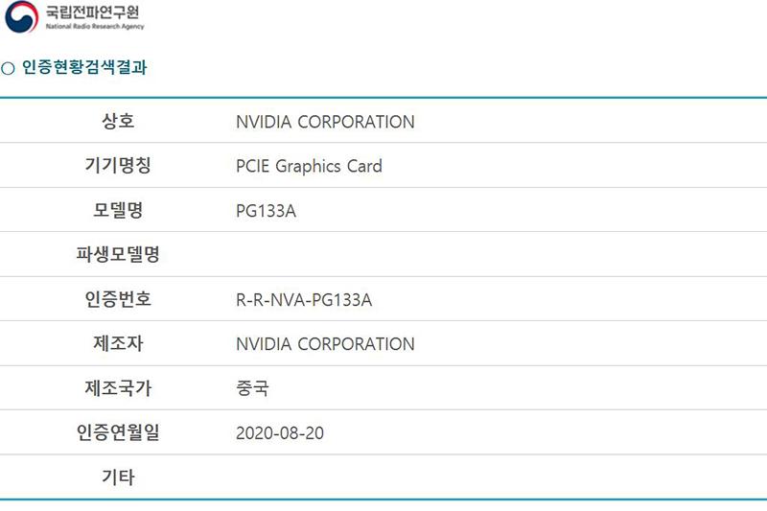Click the 기기명칭 row label
The image size is (767, 511).
(118, 166)
